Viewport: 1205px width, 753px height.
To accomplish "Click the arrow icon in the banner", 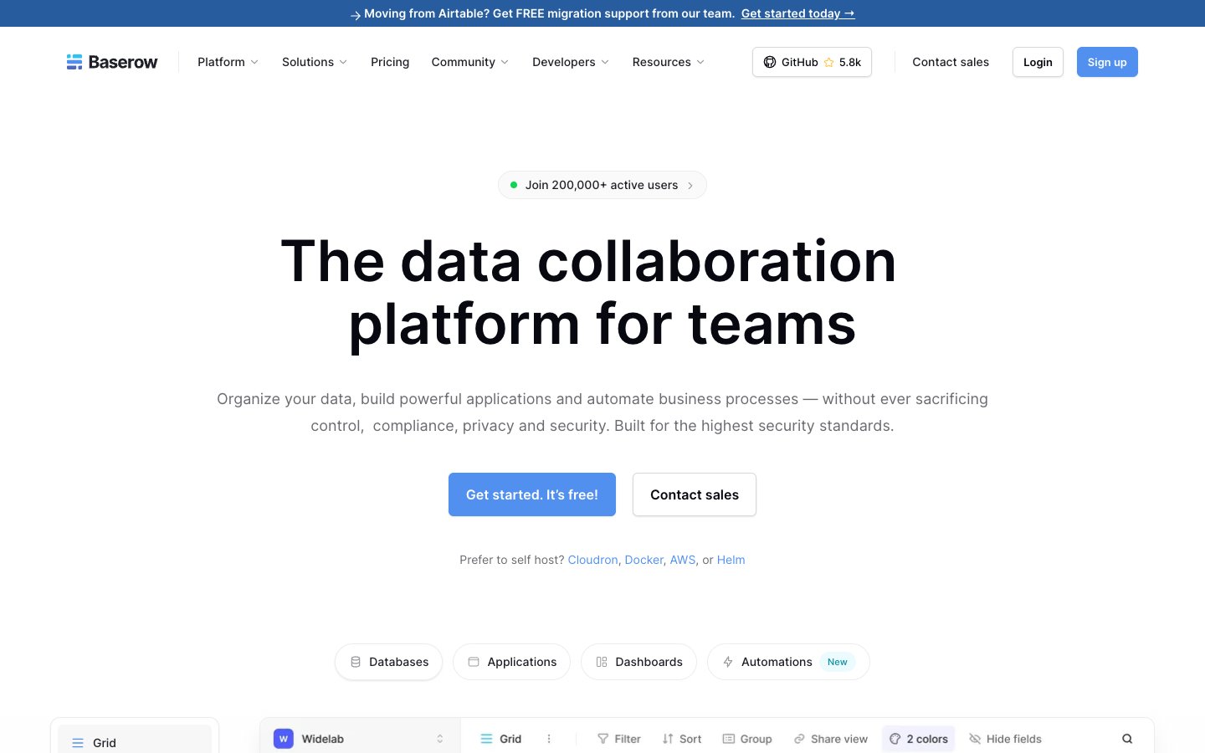I will tap(356, 14).
